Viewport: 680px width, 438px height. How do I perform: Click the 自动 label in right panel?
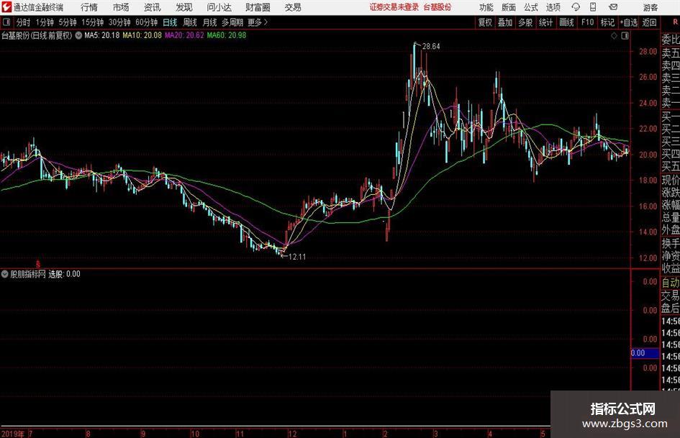coord(671,283)
